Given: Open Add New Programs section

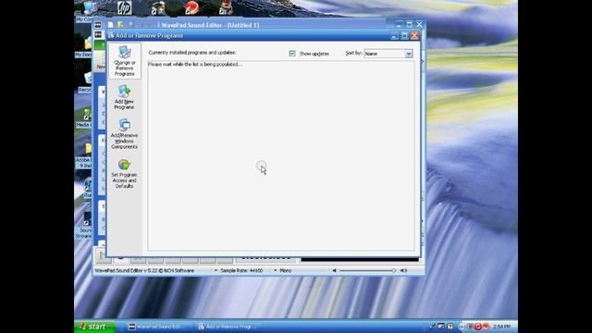Looking at the screenshot, I should [124, 97].
